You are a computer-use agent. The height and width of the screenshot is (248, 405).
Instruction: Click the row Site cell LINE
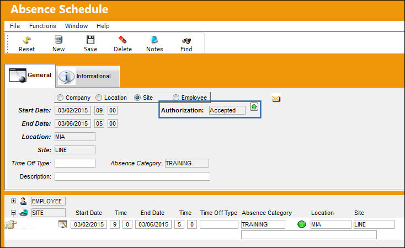click(x=374, y=224)
